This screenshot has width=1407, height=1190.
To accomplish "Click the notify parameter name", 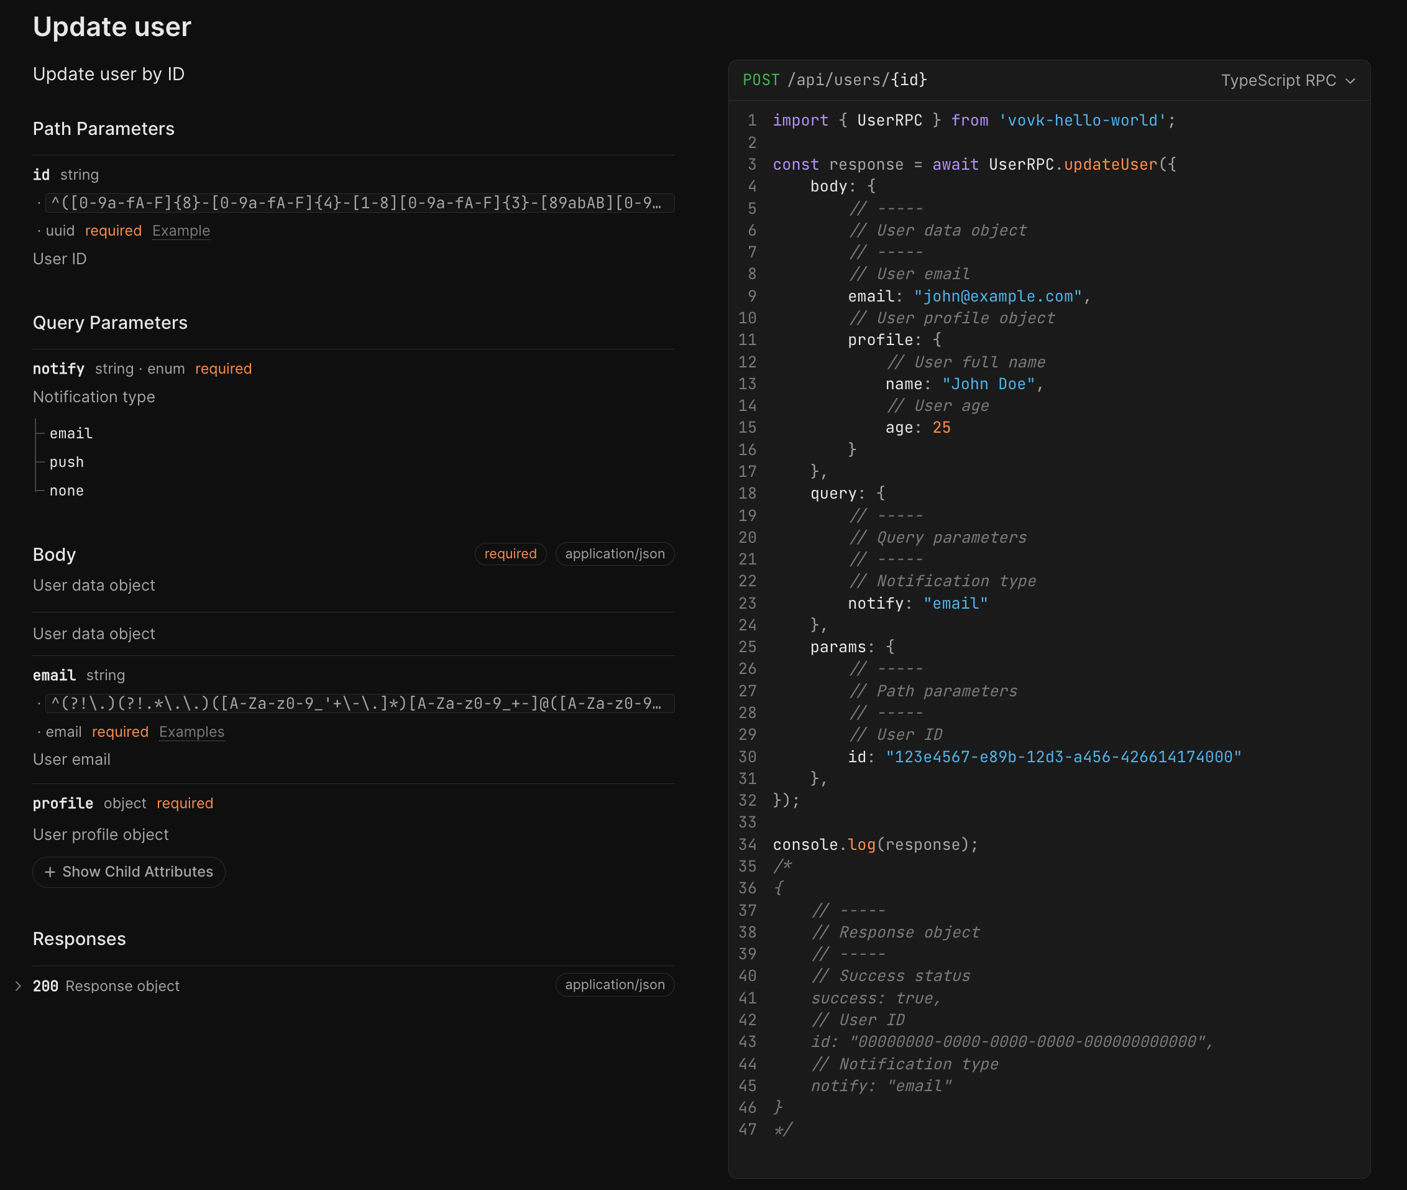I will pos(58,368).
